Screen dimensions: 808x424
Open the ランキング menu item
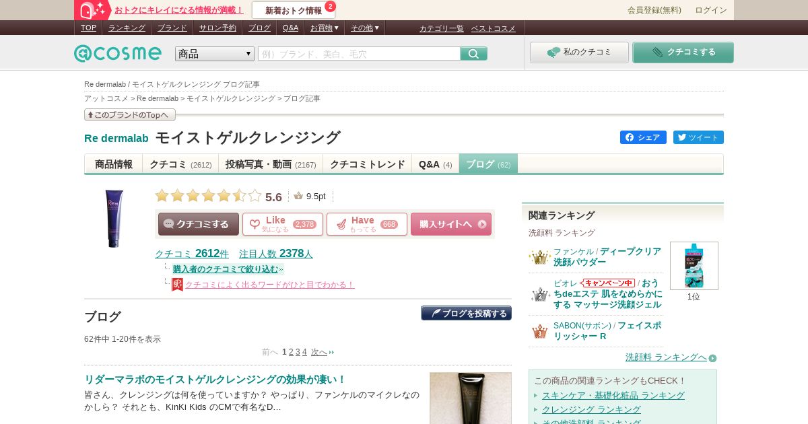127,28
